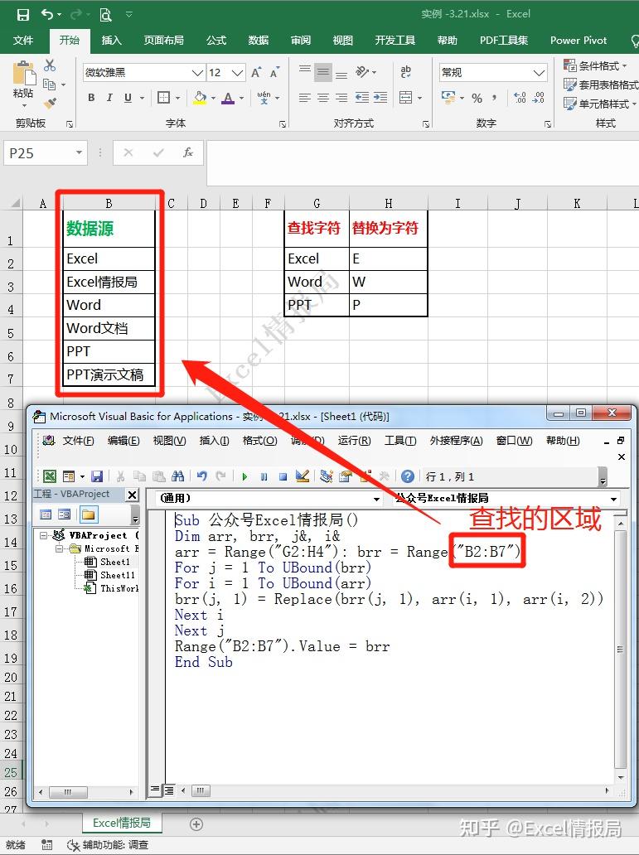The width and height of the screenshot is (639, 855).
Task: Open the 工具(T) menu in VBA editor
Action: 400,441
